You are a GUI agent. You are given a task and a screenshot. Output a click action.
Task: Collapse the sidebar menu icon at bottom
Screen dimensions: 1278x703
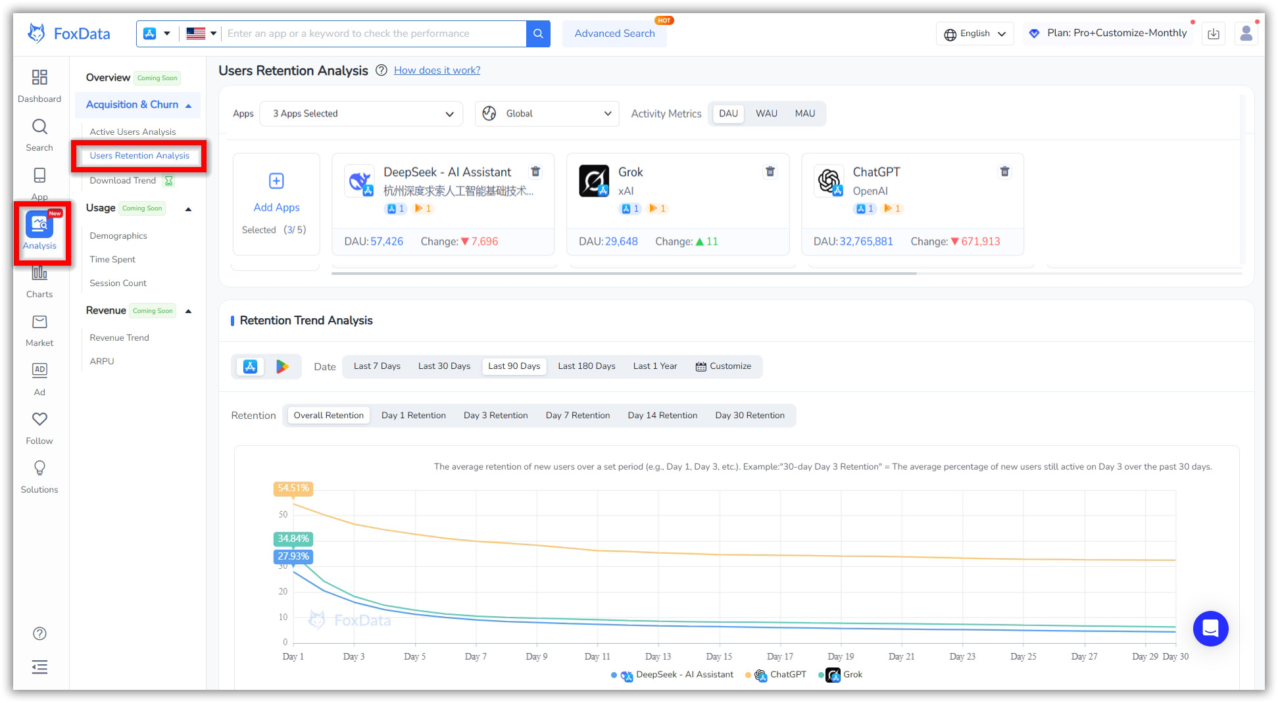coord(39,667)
